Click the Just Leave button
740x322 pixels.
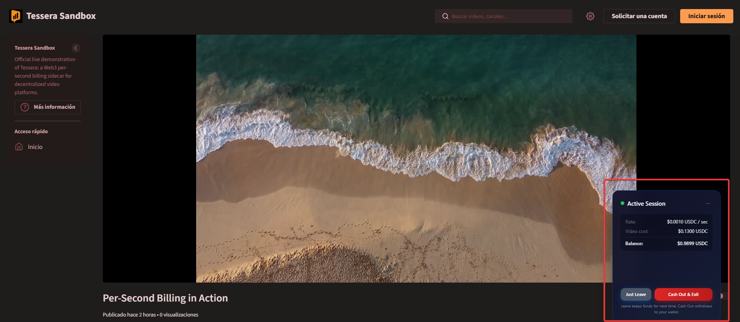click(636, 294)
